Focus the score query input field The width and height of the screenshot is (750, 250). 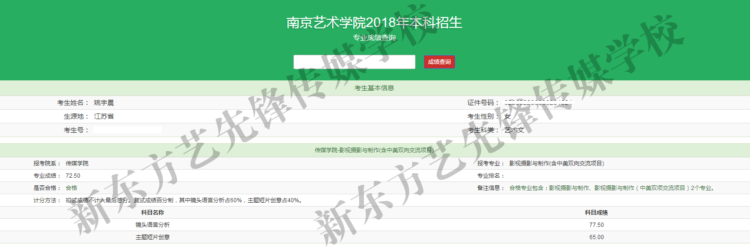pyautogui.click(x=354, y=62)
